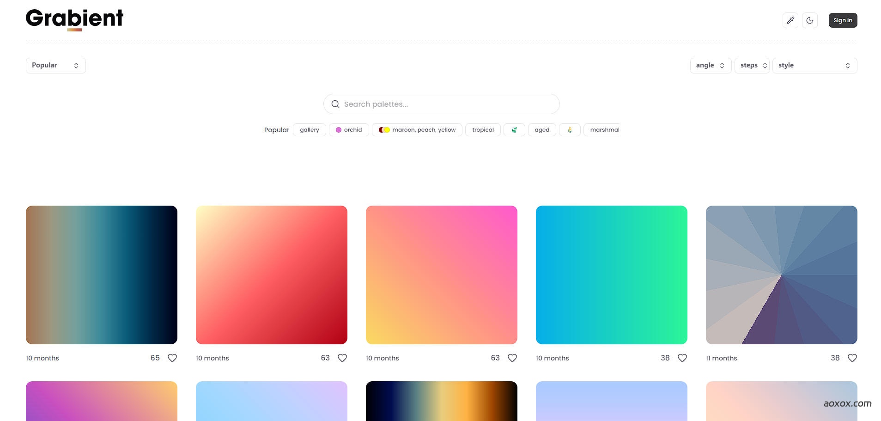The image size is (881, 421).
Task: Favorite the blue-gray conic gradient palette
Action: coord(852,358)
